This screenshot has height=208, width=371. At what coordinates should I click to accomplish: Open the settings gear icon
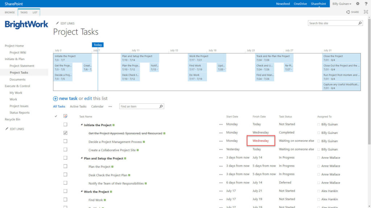click(x=358, y=4)
